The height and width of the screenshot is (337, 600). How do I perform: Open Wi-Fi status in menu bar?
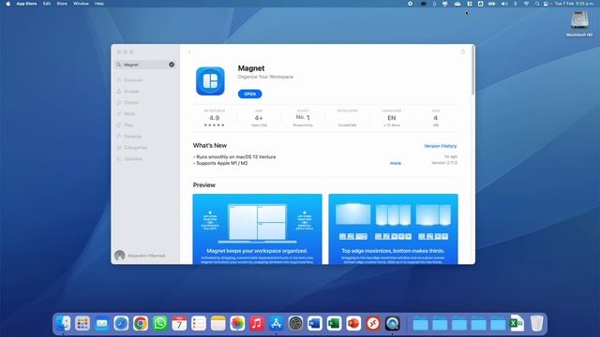tap(527, 4)
